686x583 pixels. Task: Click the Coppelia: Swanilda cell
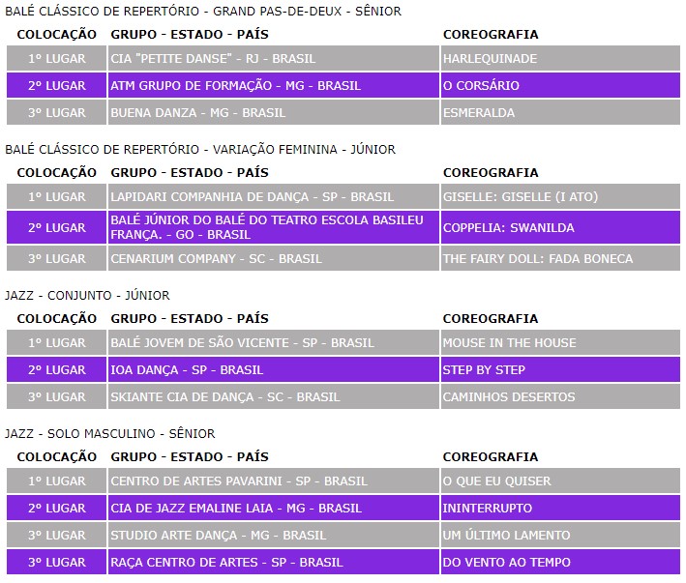click(x=509, y=228)
